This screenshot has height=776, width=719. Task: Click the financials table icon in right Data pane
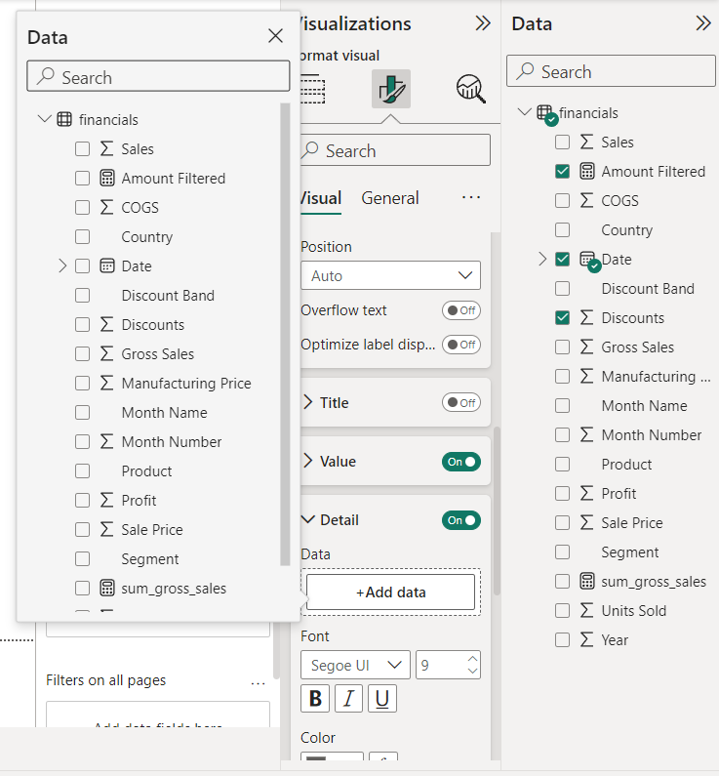[x=546, y=114]
